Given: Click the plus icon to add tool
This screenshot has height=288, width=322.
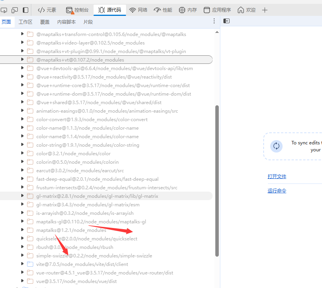Looking at the screenshot, I should click(x=265, y=10).
